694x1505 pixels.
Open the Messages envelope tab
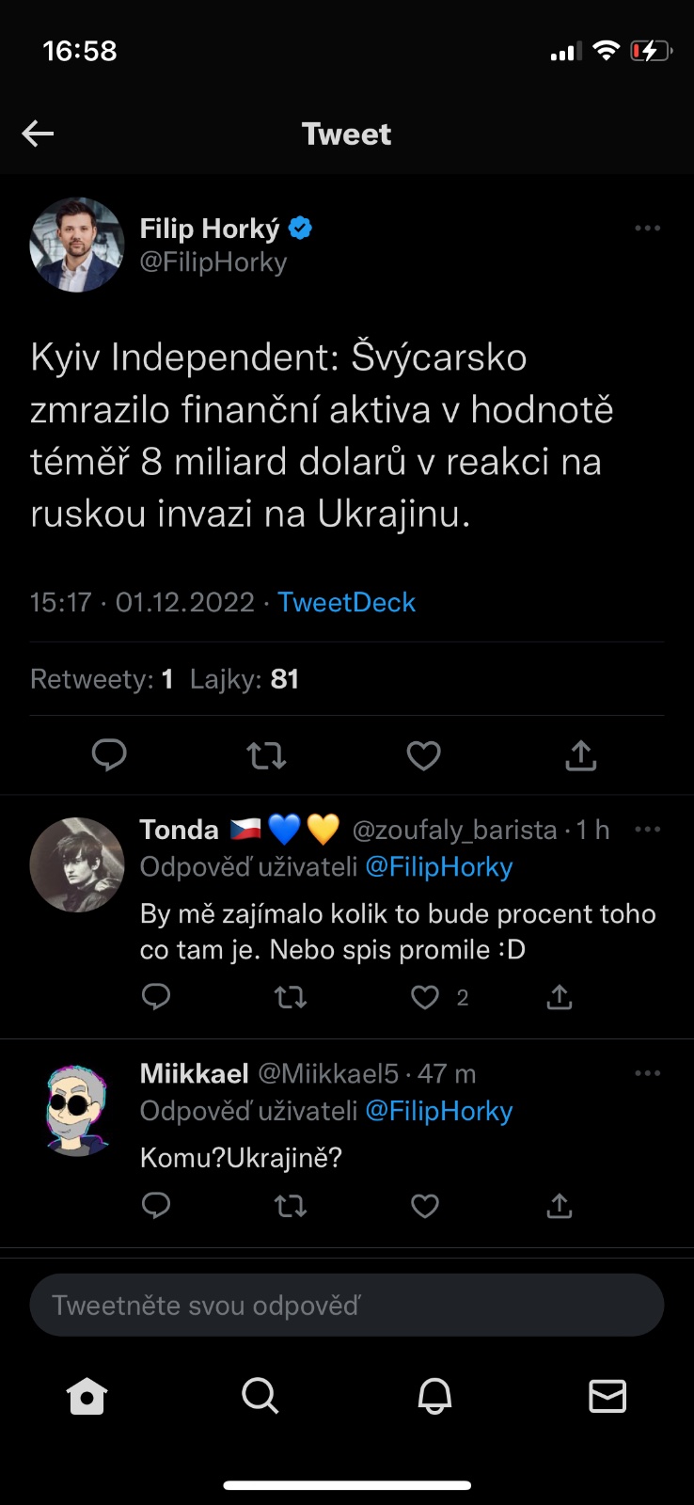[607, 1397]
